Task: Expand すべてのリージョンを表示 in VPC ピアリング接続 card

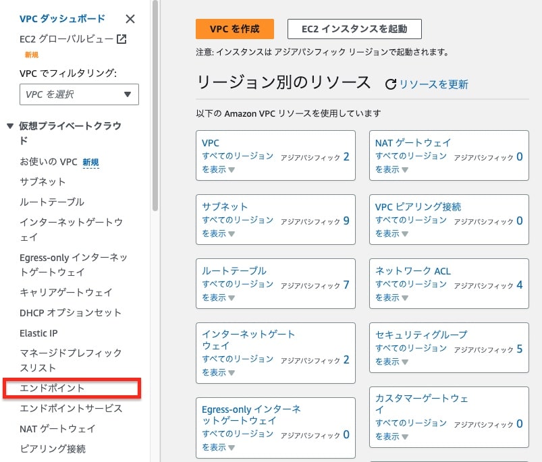Action: click(411, 227)
